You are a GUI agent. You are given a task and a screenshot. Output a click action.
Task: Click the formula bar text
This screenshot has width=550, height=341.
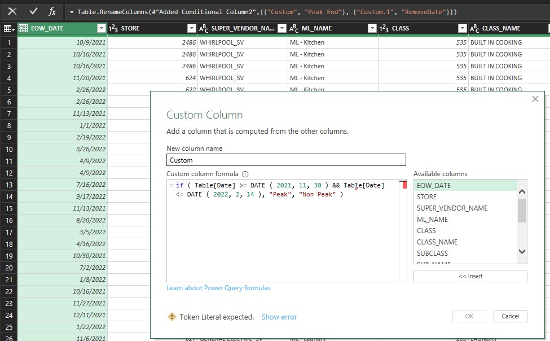pyautogui.click(x=263, y=12)
